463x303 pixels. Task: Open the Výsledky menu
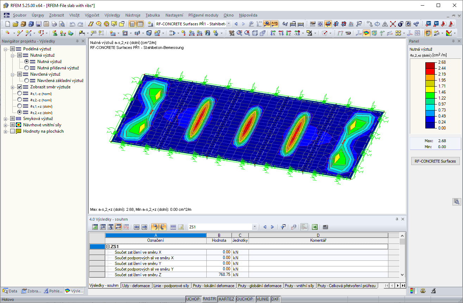pos(112,15)
